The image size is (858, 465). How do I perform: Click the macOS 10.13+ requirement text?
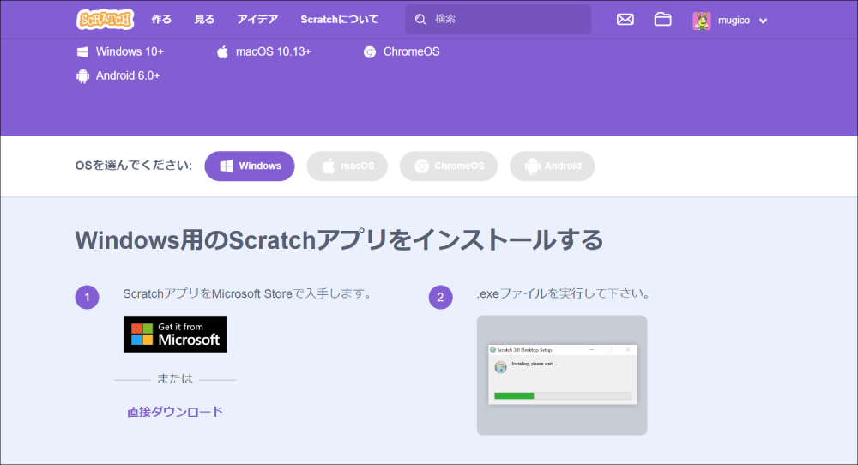[x=274, y=51]
